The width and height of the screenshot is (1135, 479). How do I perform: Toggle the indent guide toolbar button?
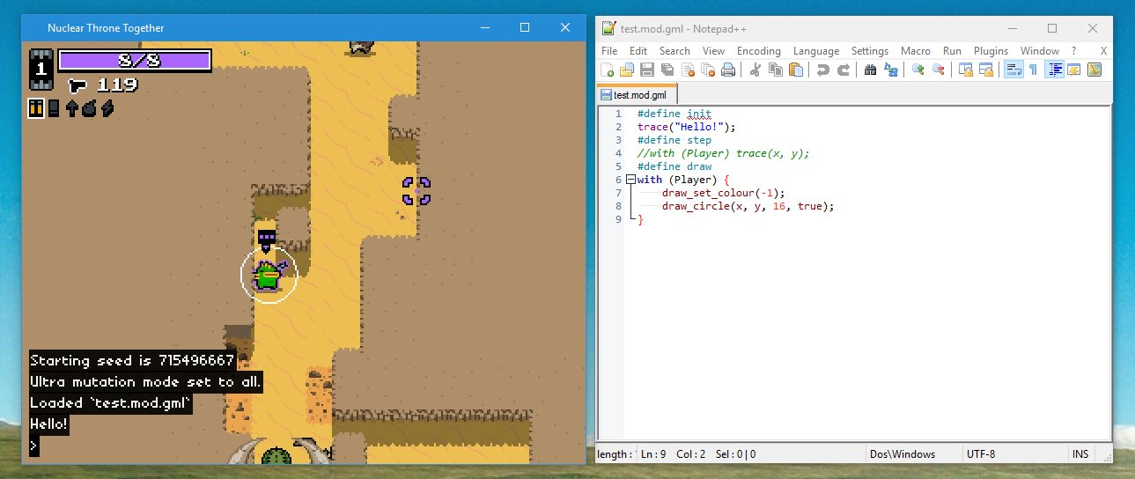click(1054, 70)
